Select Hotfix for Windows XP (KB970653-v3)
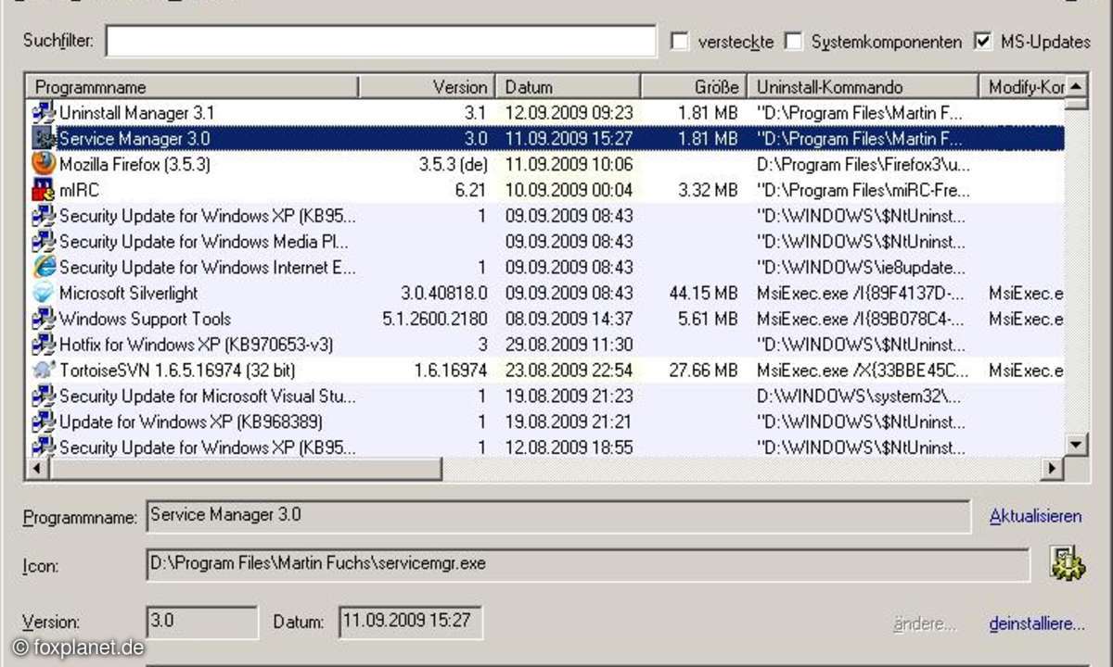The width and height of the screenshot is (1113, 667). (197, 345)
